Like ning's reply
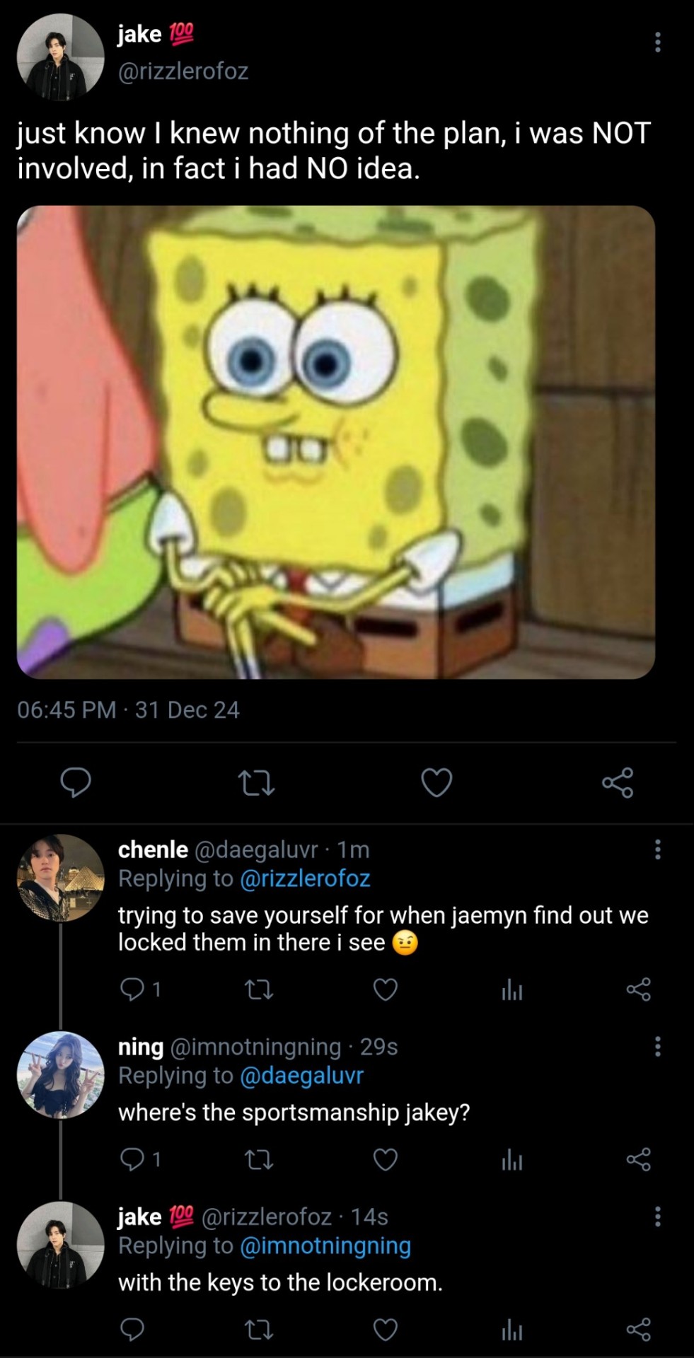 click(x=385, y=1159)
